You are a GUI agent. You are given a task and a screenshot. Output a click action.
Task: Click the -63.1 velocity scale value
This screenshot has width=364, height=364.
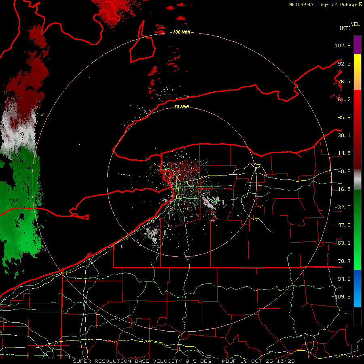click(343, 243)
